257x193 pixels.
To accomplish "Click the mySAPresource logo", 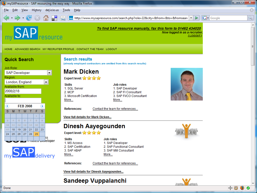I will point(34,33).
